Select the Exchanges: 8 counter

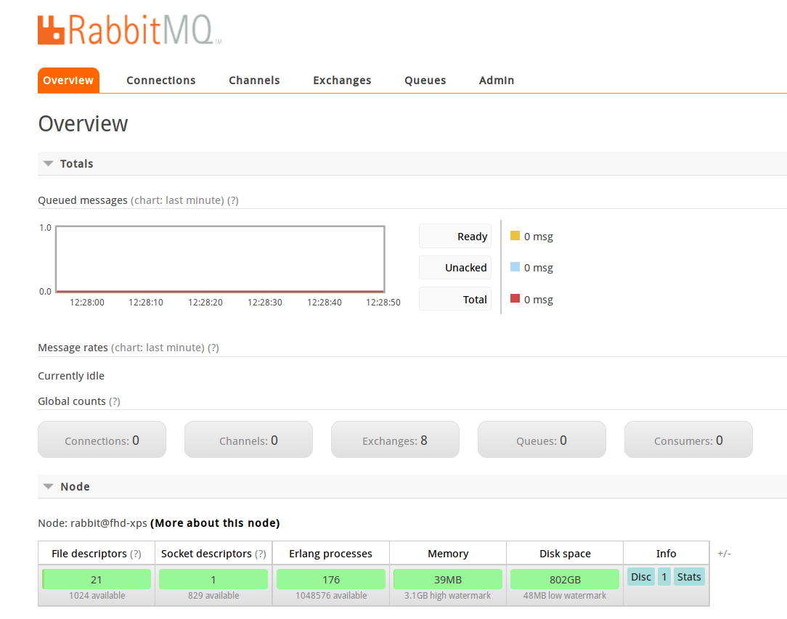point(395,439)
